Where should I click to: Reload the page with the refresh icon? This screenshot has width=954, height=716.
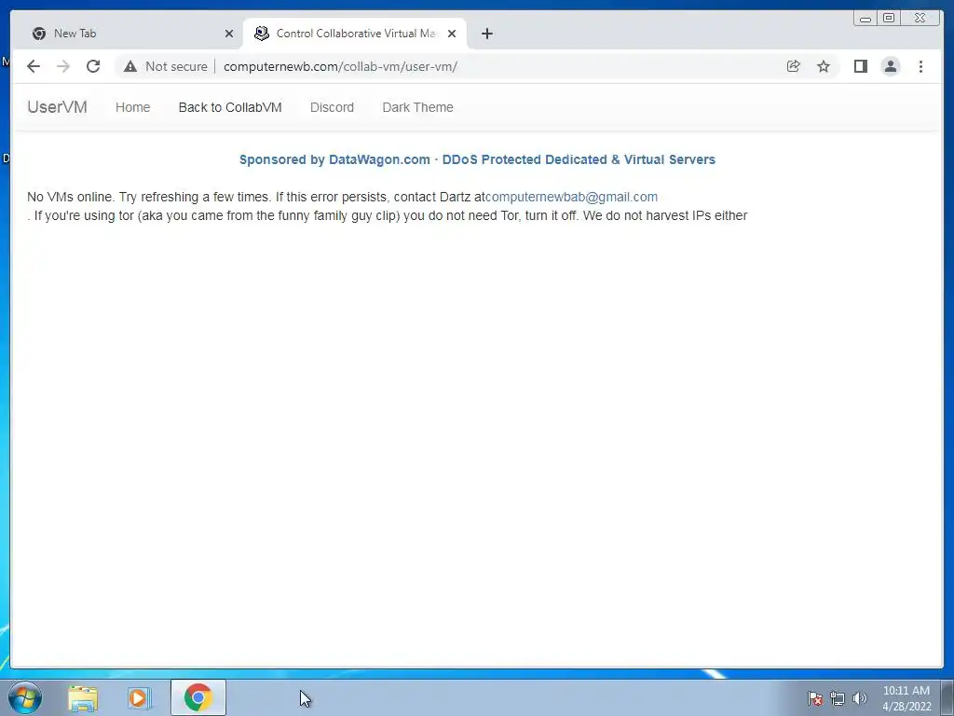click(93, 66)
